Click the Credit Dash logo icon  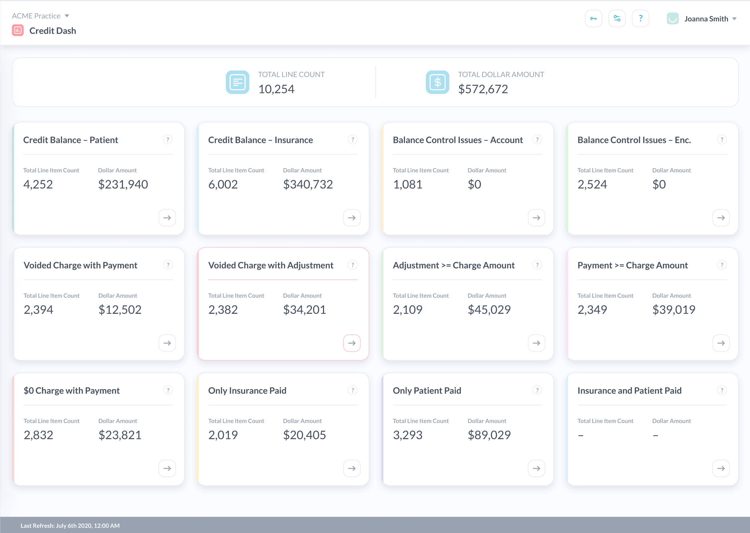[18, 31]
